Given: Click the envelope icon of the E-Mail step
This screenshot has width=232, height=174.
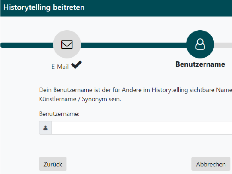Looking at the screenshot, I should point(67,45).
